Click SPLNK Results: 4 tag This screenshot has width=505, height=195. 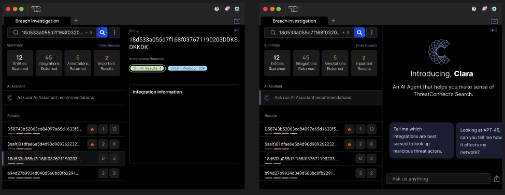click(147, 68)
